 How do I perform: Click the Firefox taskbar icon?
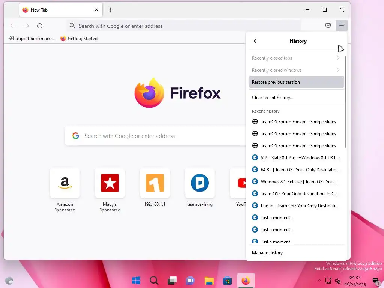(246, 280)
